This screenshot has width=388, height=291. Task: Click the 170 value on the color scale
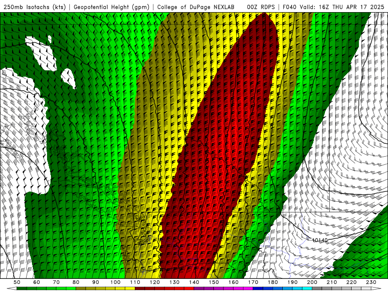tap(253, 282)
